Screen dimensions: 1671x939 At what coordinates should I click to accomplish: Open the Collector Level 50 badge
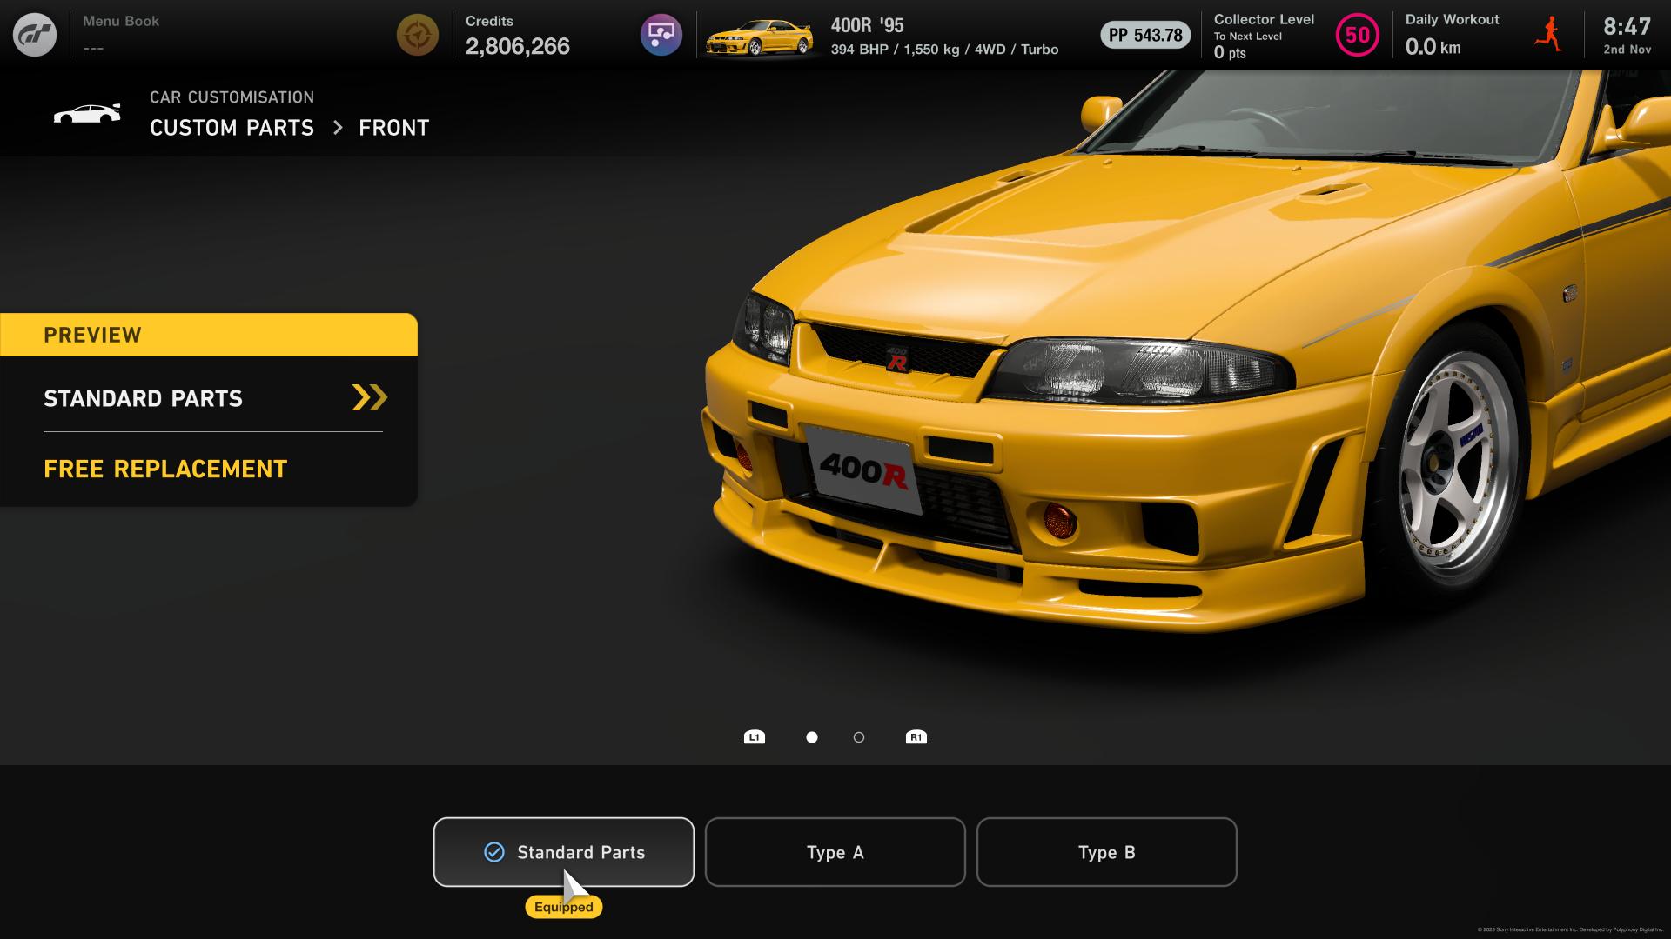point(1358,35)
